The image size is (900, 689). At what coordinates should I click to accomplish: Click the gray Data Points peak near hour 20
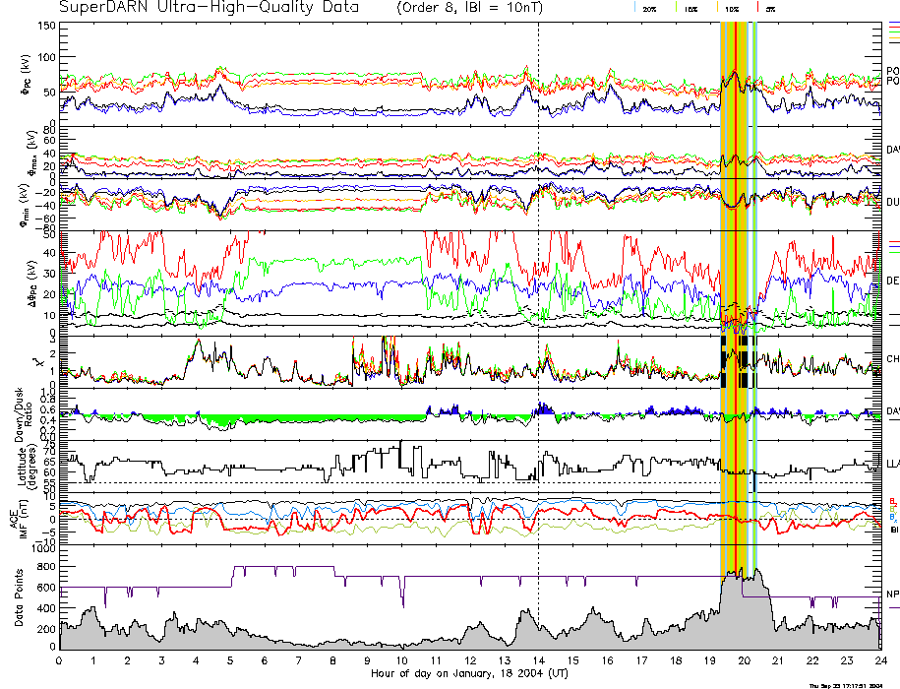[x=744, y=608]
